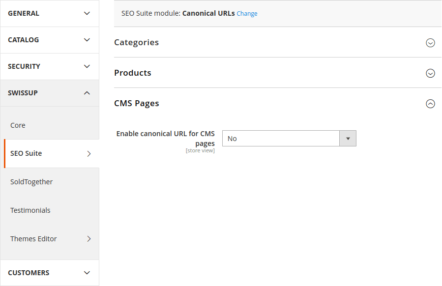Click the arrow beside SEO Suite
The width and height of the screenshot is (442, 286).
pyautogui.click(x=89, y=153)
